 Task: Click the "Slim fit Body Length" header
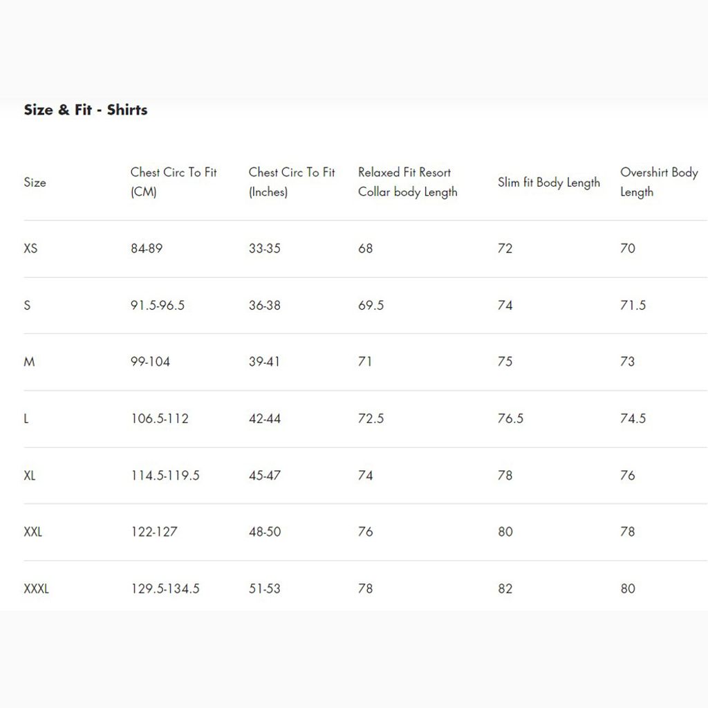click(x=549, y=183)
